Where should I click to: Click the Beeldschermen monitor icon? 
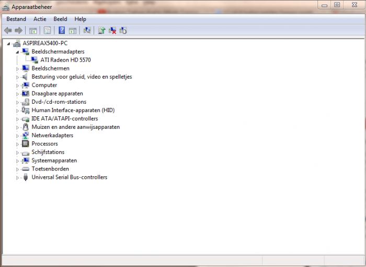tap(26, 68)
